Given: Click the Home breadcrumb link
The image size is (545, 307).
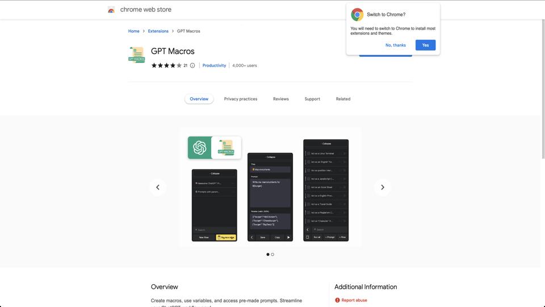Looking at the screenshot, I should pyautogui.click(x=133, y=31).
